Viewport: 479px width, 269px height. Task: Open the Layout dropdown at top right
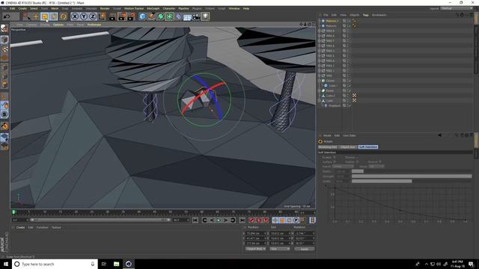(457, 8)
